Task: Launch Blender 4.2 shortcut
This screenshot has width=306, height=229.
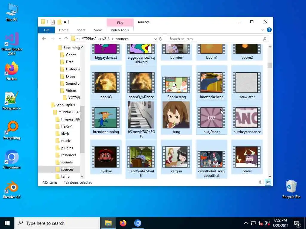Action: tap(12, 189)
